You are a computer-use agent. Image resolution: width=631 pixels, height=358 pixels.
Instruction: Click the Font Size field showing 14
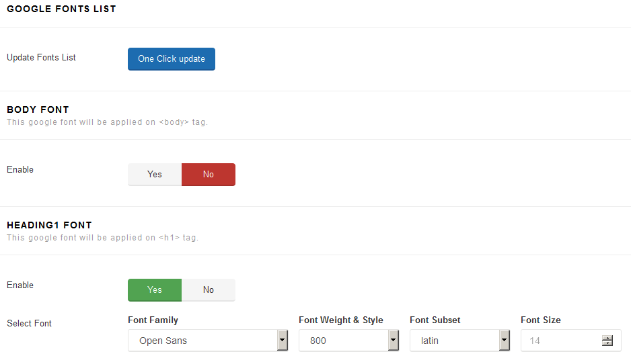(570, 341)
